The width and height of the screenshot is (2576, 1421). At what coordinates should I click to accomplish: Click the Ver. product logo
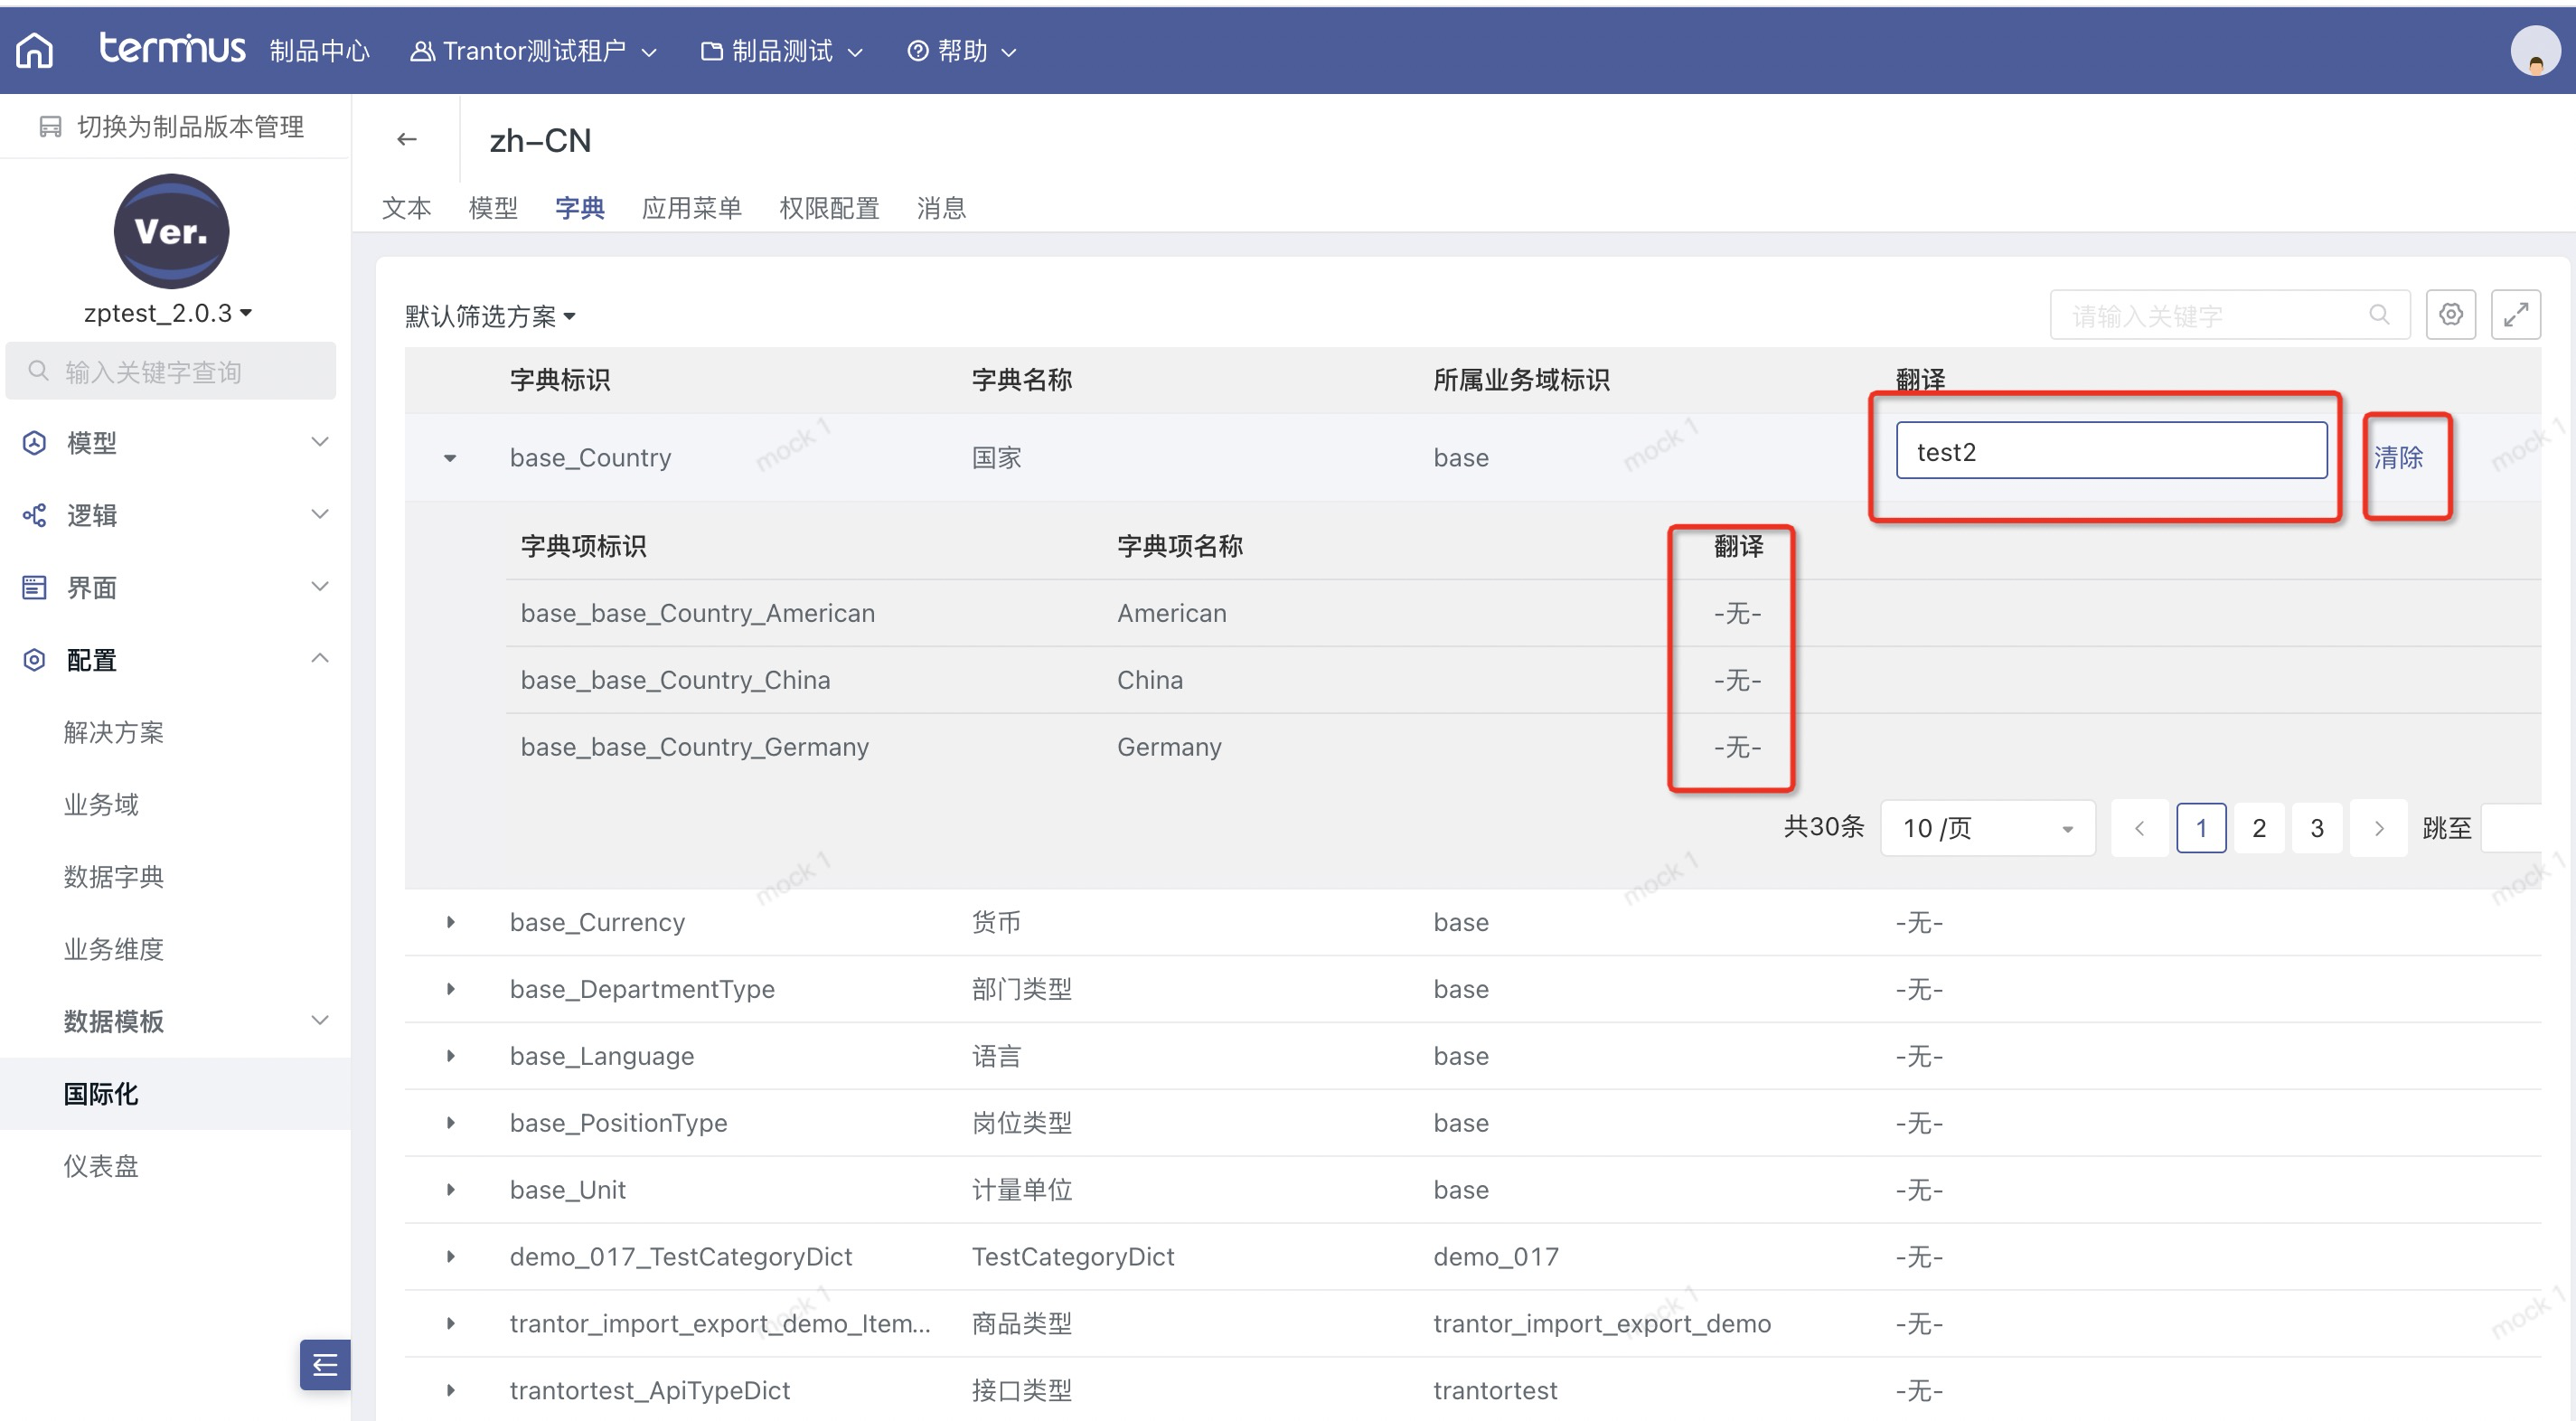[171, 231]
